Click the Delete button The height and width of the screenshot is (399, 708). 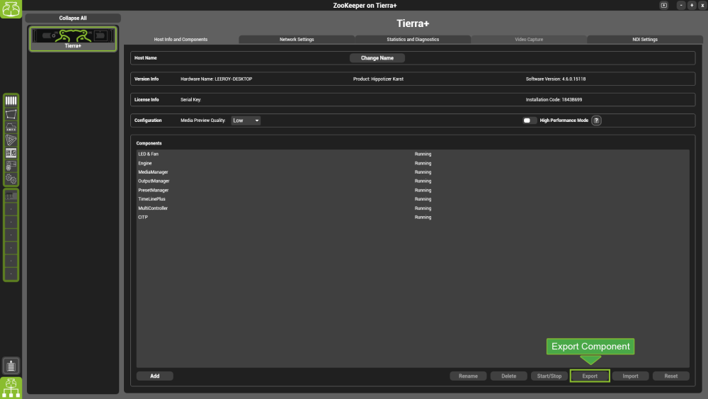[509, 376]
